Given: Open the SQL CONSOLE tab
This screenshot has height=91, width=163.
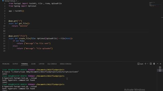Looking at the screenshot, I should 52,64.
